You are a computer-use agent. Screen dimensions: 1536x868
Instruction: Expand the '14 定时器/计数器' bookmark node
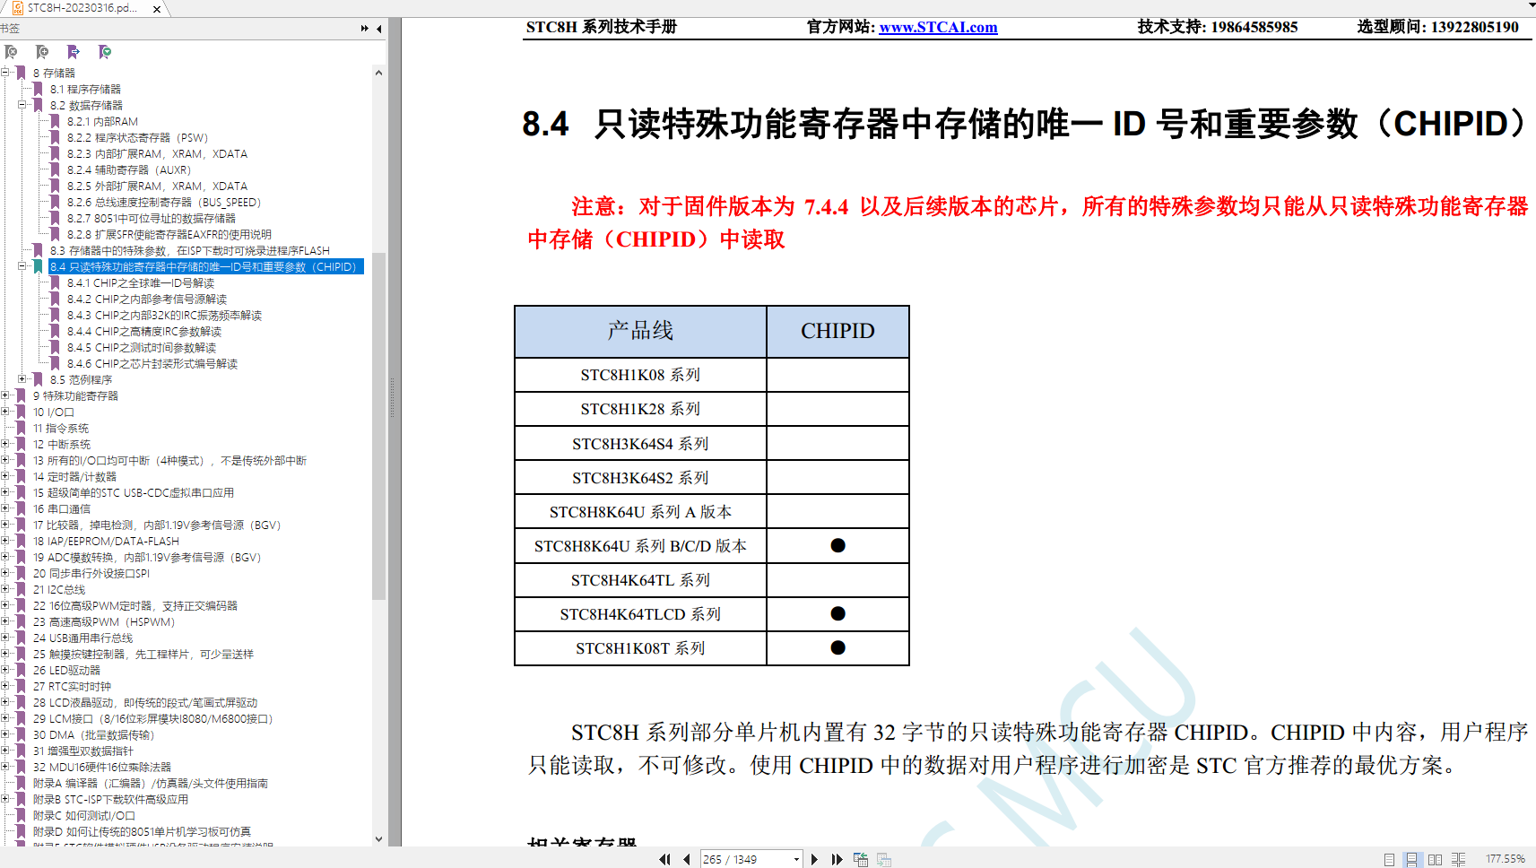coord(5,476)
